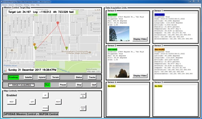Pan the map UP
Viewport: 202px width, 119px height.
pyautogui.click(x=45, y=95)
